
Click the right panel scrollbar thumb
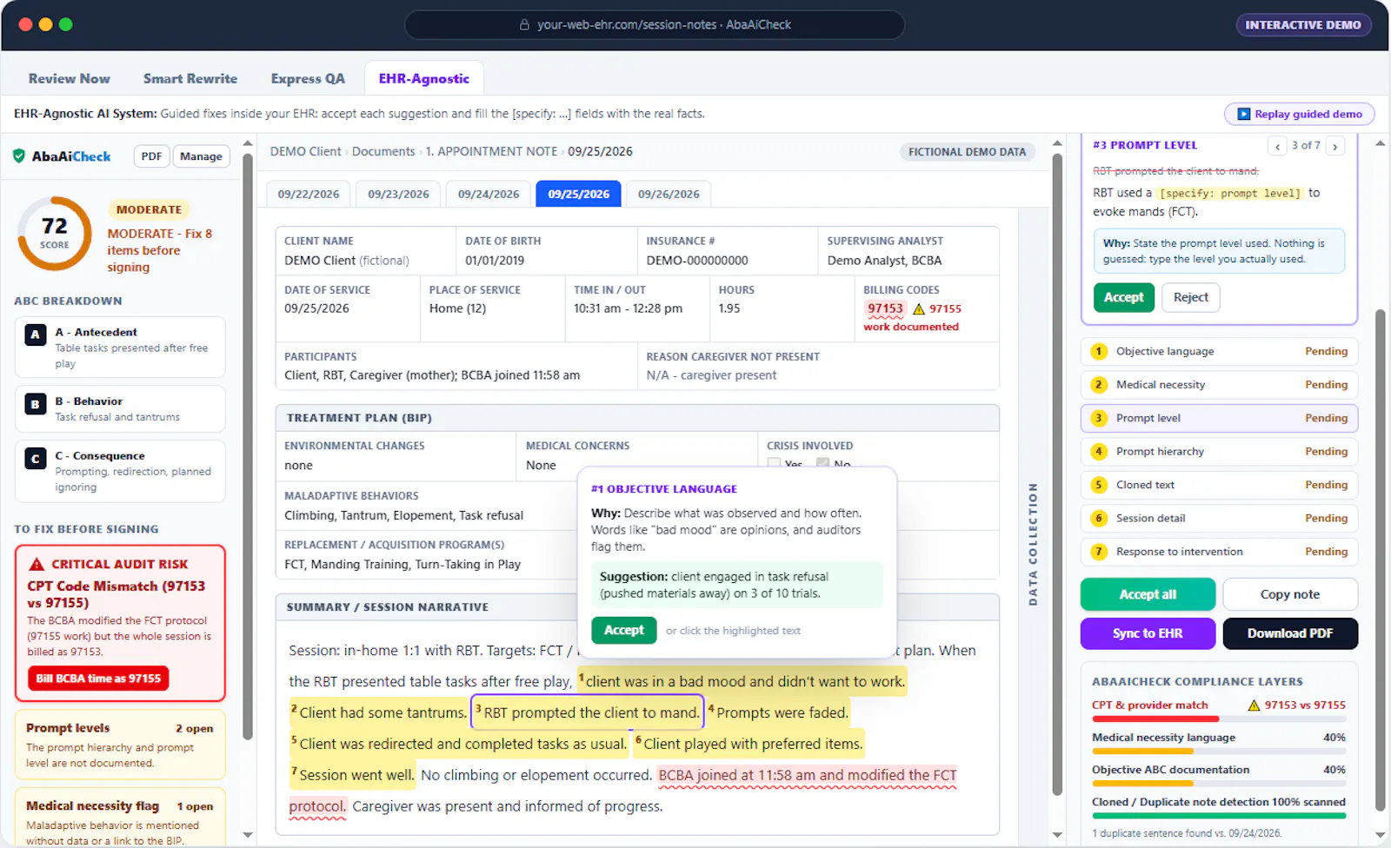click(1381, 560)
